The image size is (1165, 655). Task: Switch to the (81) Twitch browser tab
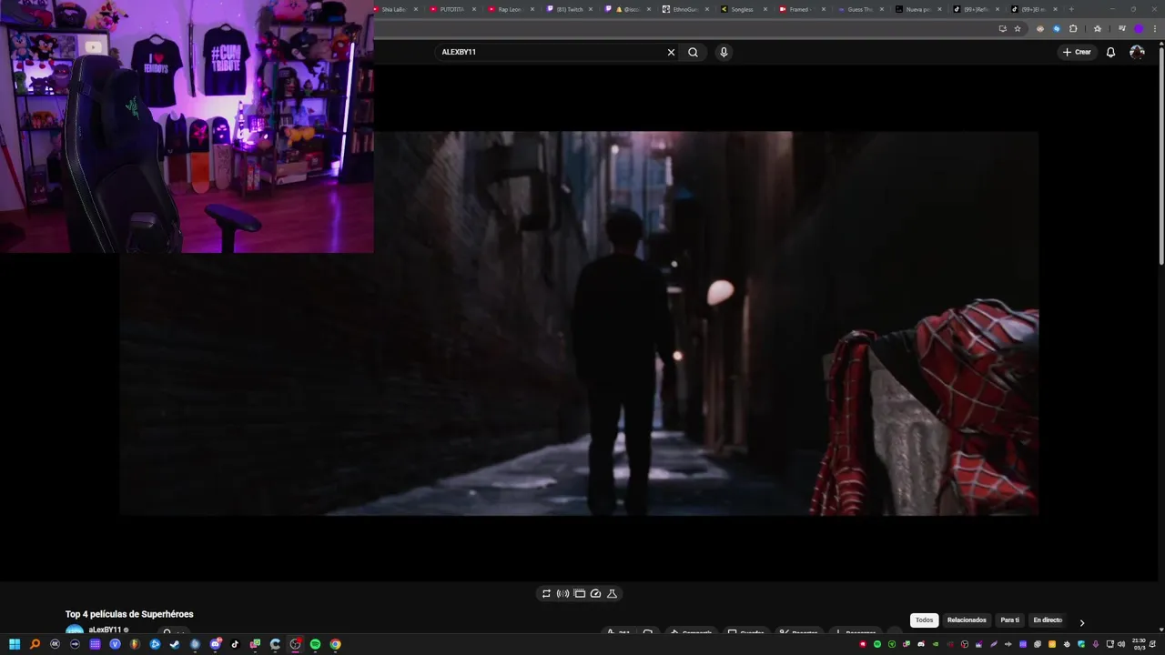(568, 9)
